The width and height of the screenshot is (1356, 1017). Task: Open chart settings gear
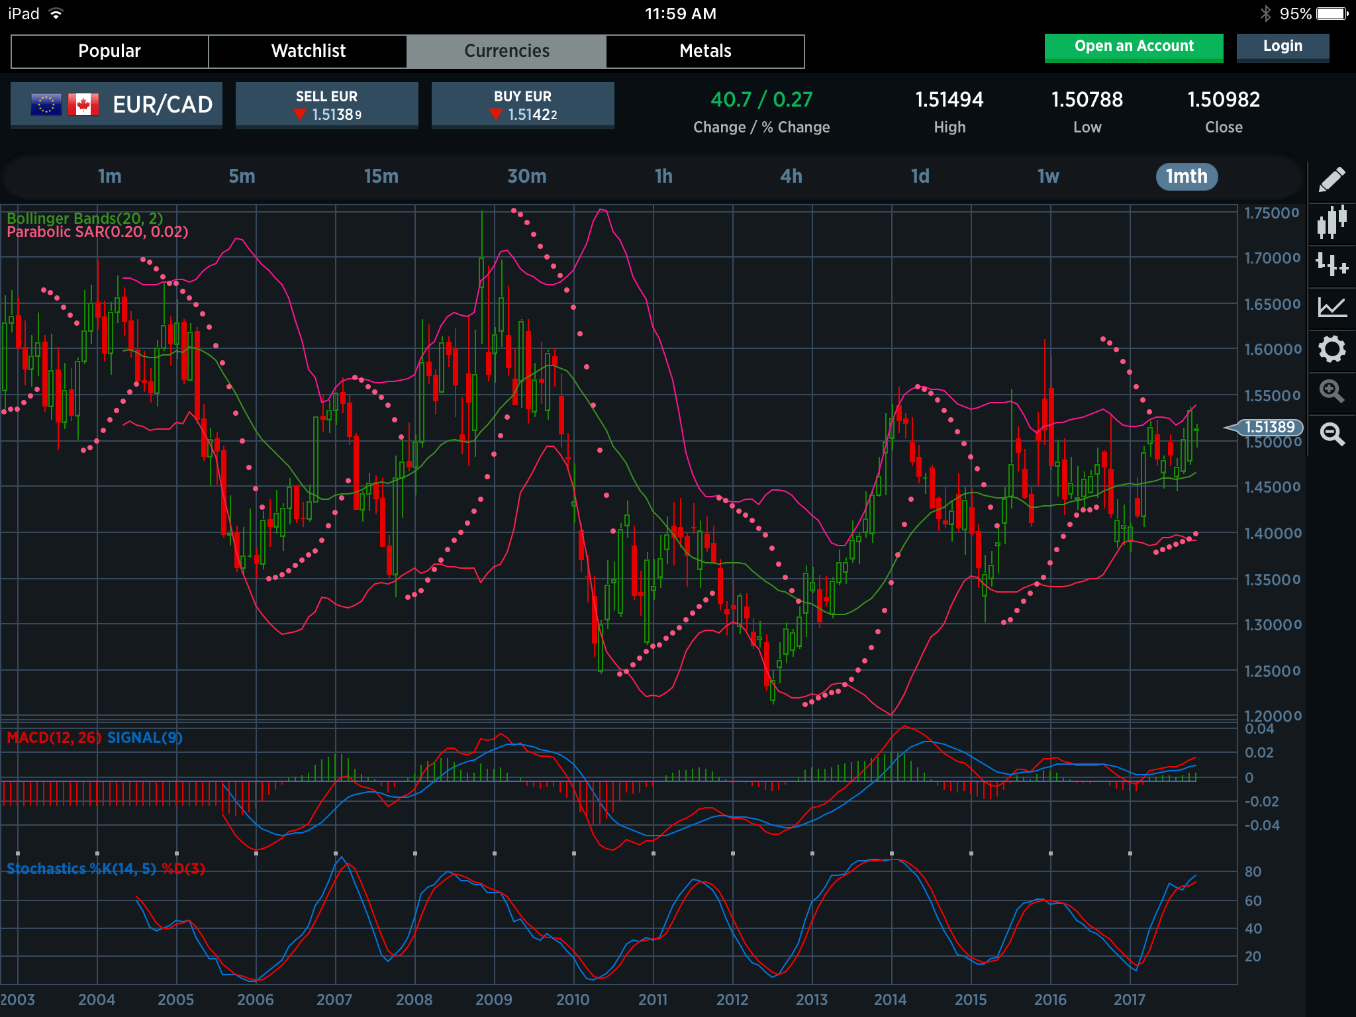point(1332,349)
